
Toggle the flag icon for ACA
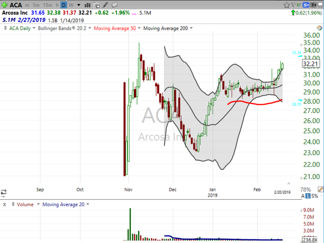pyautogui.click(x=293, y=5)
